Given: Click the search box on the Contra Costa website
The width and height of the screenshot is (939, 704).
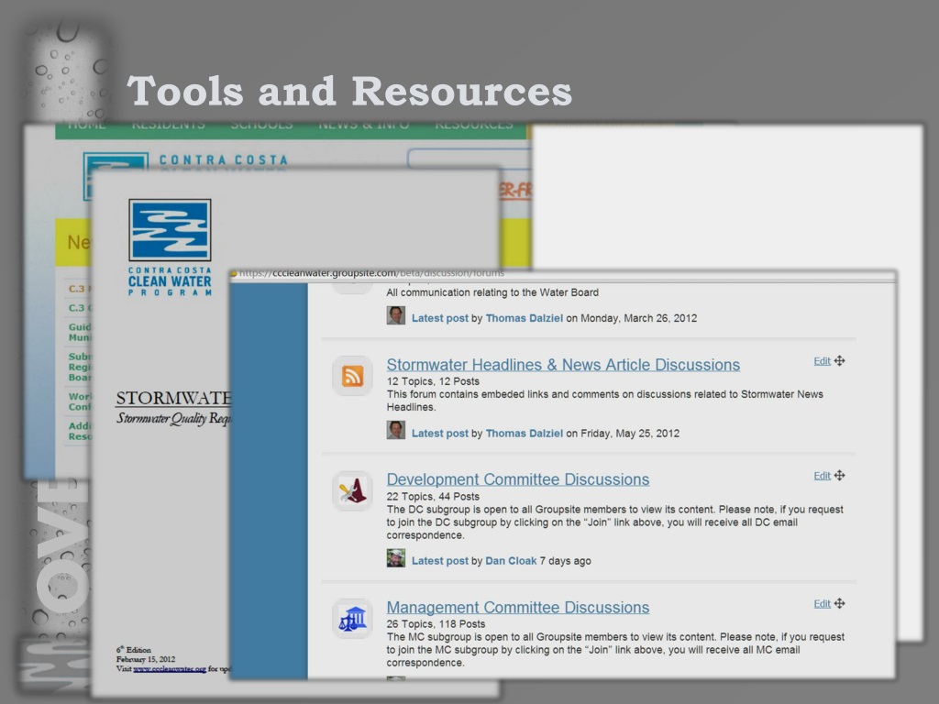Looking at the screenshot, I should pos(469,159).
